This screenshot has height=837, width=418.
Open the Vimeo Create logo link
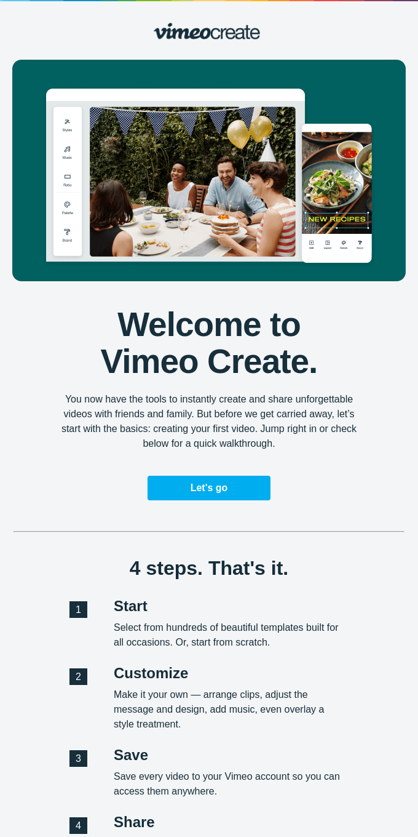(207, 31)
